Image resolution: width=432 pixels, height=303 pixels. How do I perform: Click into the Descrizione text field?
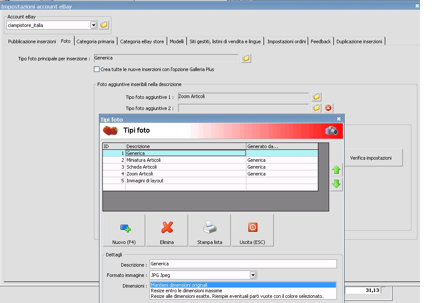(x=243, y=264)
